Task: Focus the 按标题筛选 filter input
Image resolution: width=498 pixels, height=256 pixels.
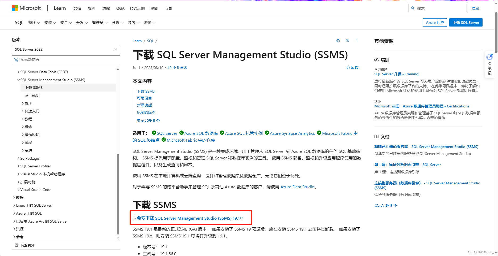Action: click(x=66, y=60)
